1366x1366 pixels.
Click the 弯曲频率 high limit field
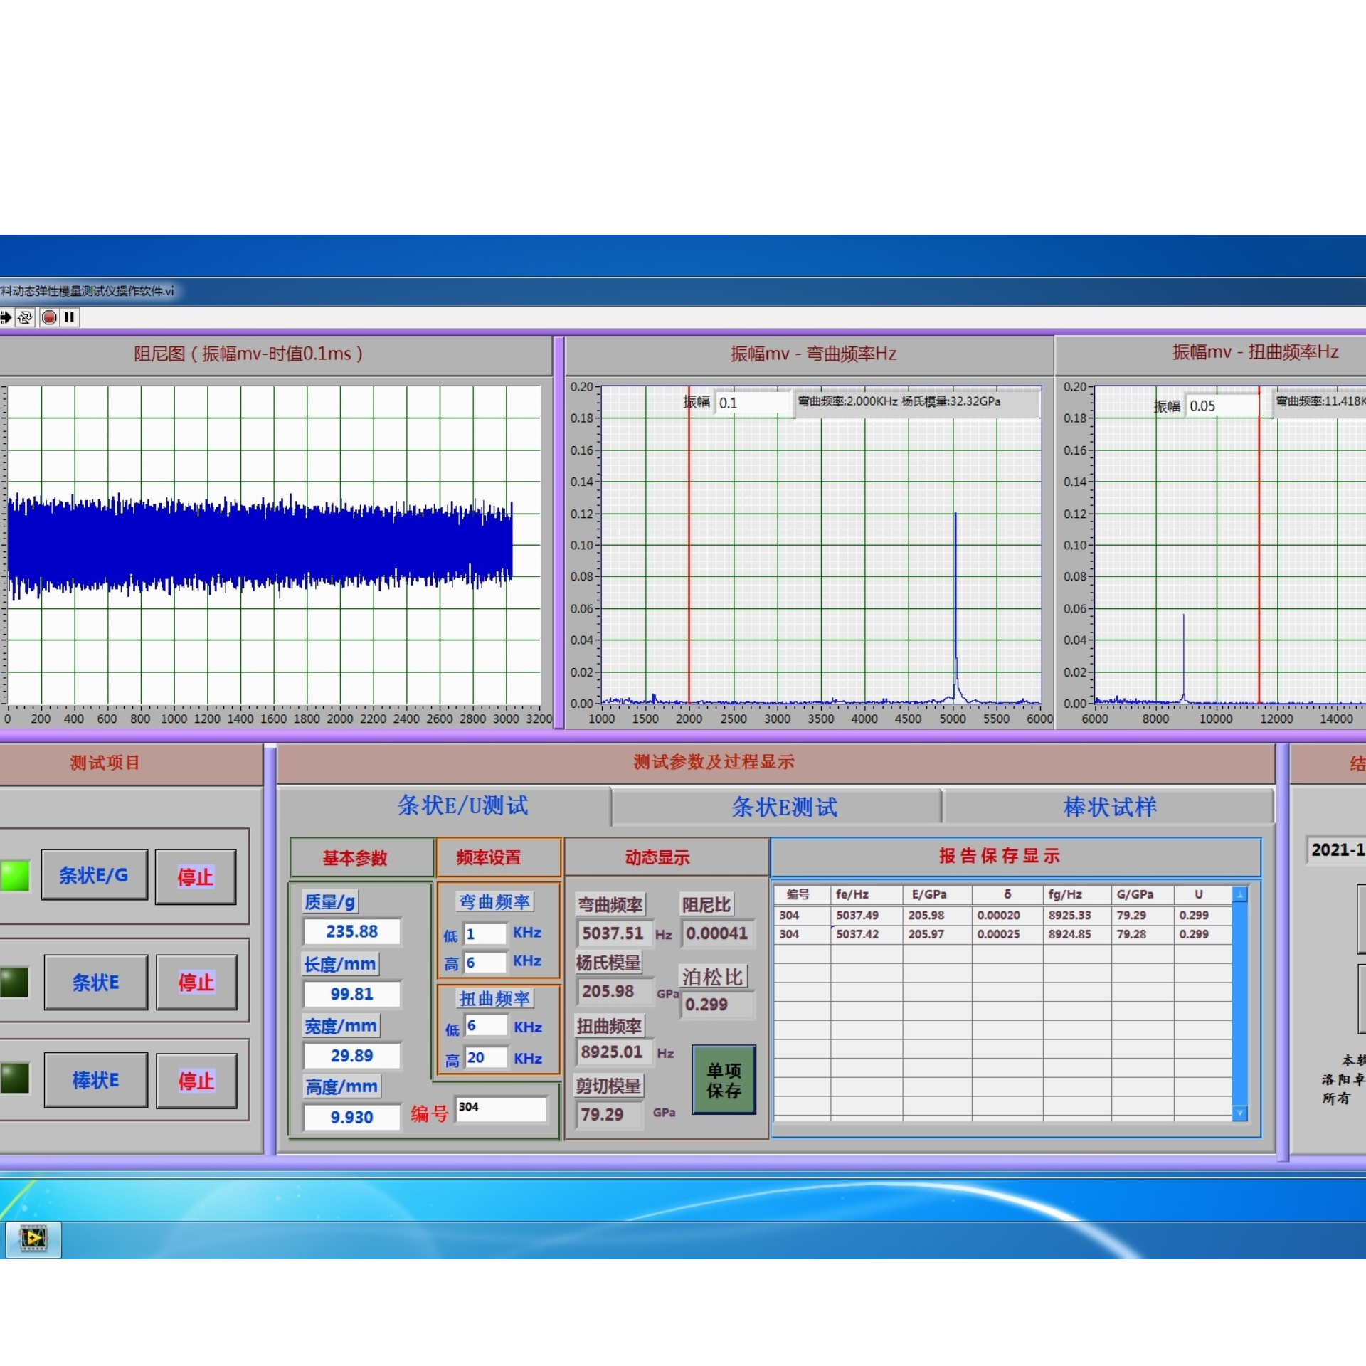[485, 963]
